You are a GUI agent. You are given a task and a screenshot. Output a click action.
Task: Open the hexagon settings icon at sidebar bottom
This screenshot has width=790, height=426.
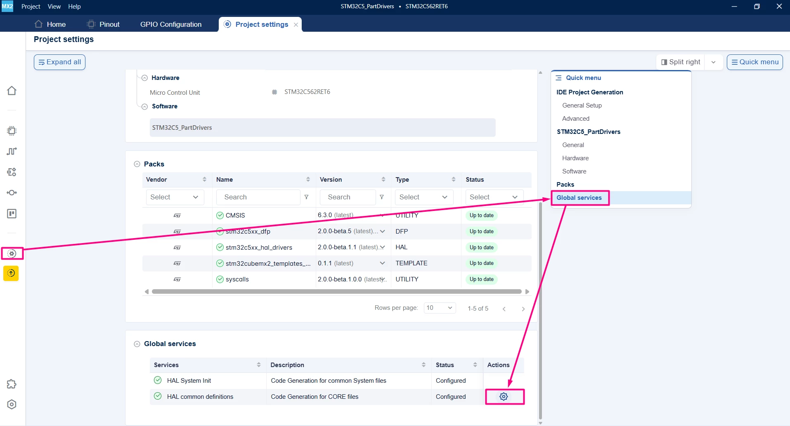coord(12,405)
